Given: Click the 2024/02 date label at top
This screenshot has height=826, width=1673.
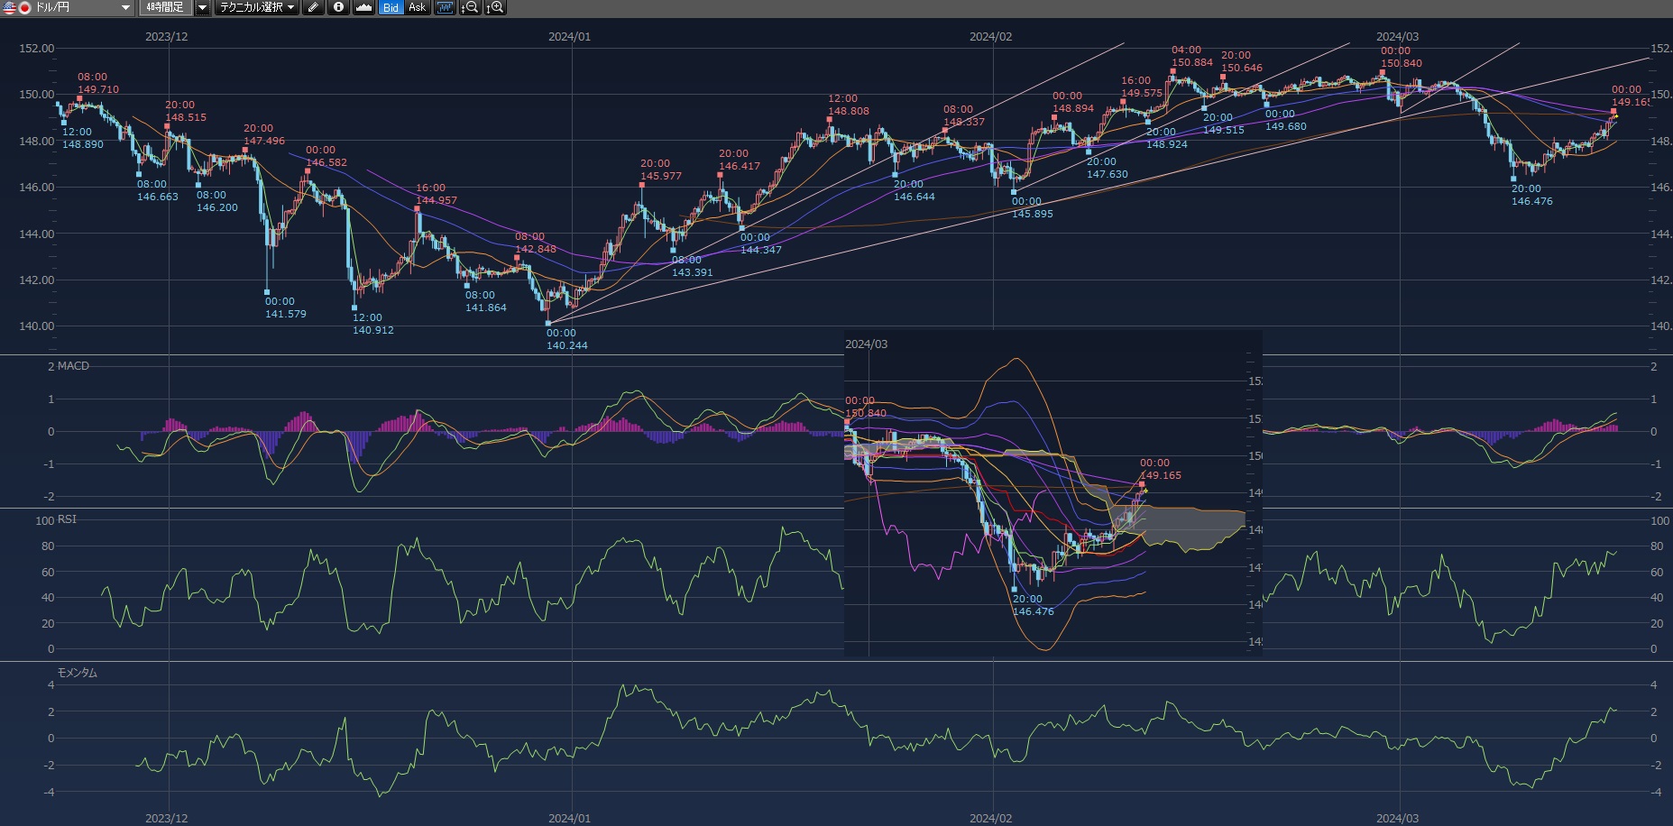Looking at the screenshot, I should [x=990, y=37].
